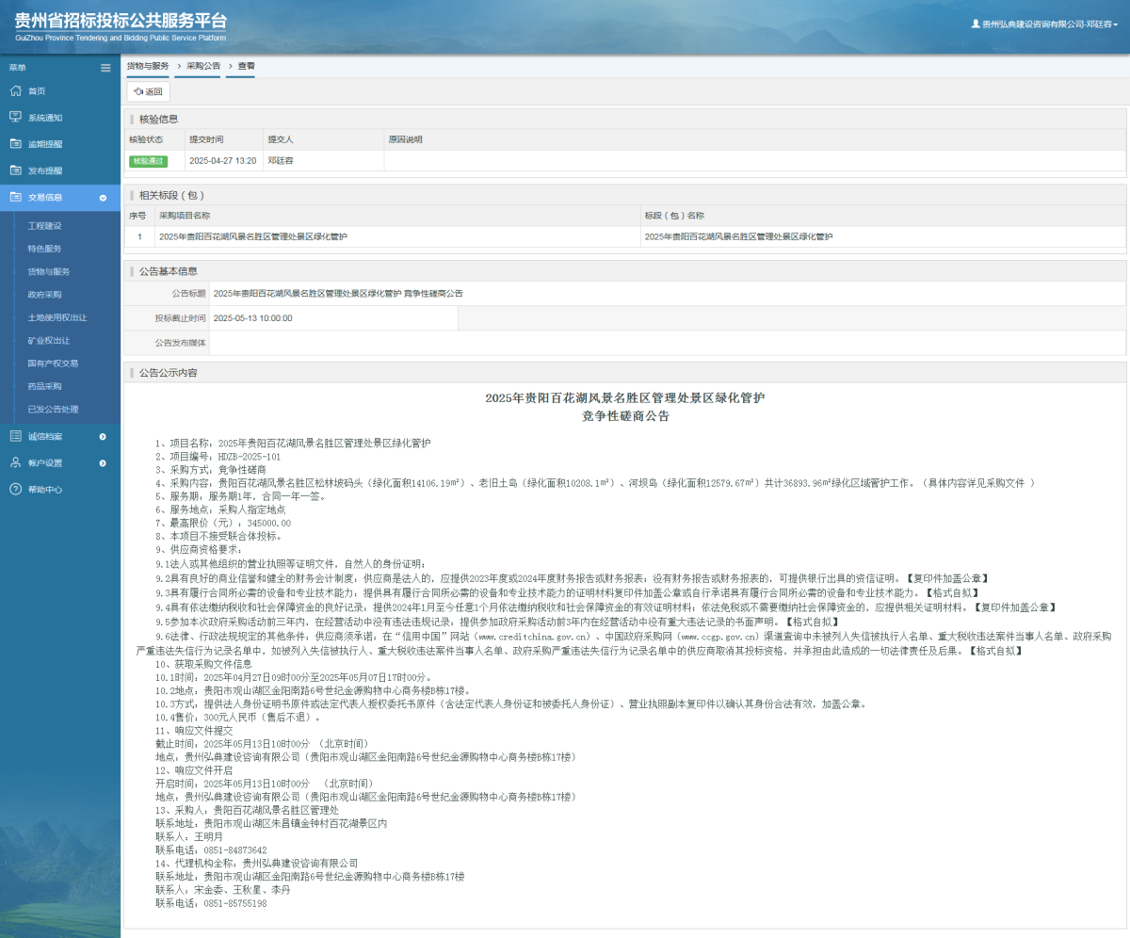
Task: Select submitter cell 邓廷容
Action: coord(280,161)
